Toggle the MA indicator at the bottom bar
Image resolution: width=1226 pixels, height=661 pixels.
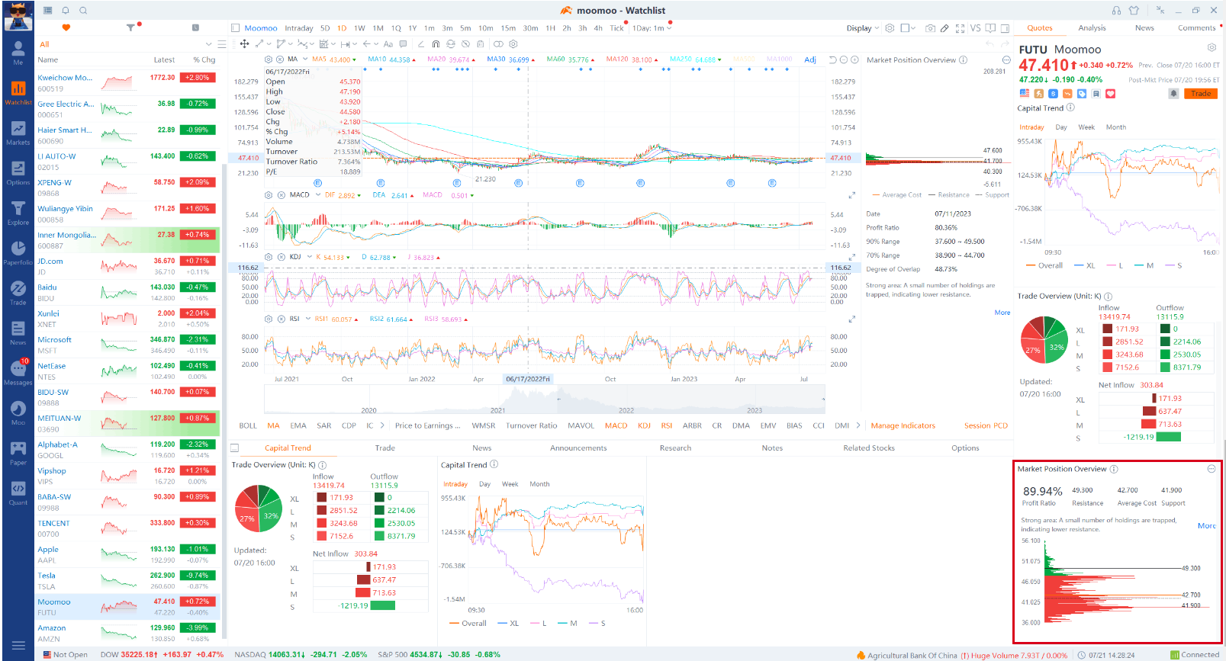coord(273,425)
